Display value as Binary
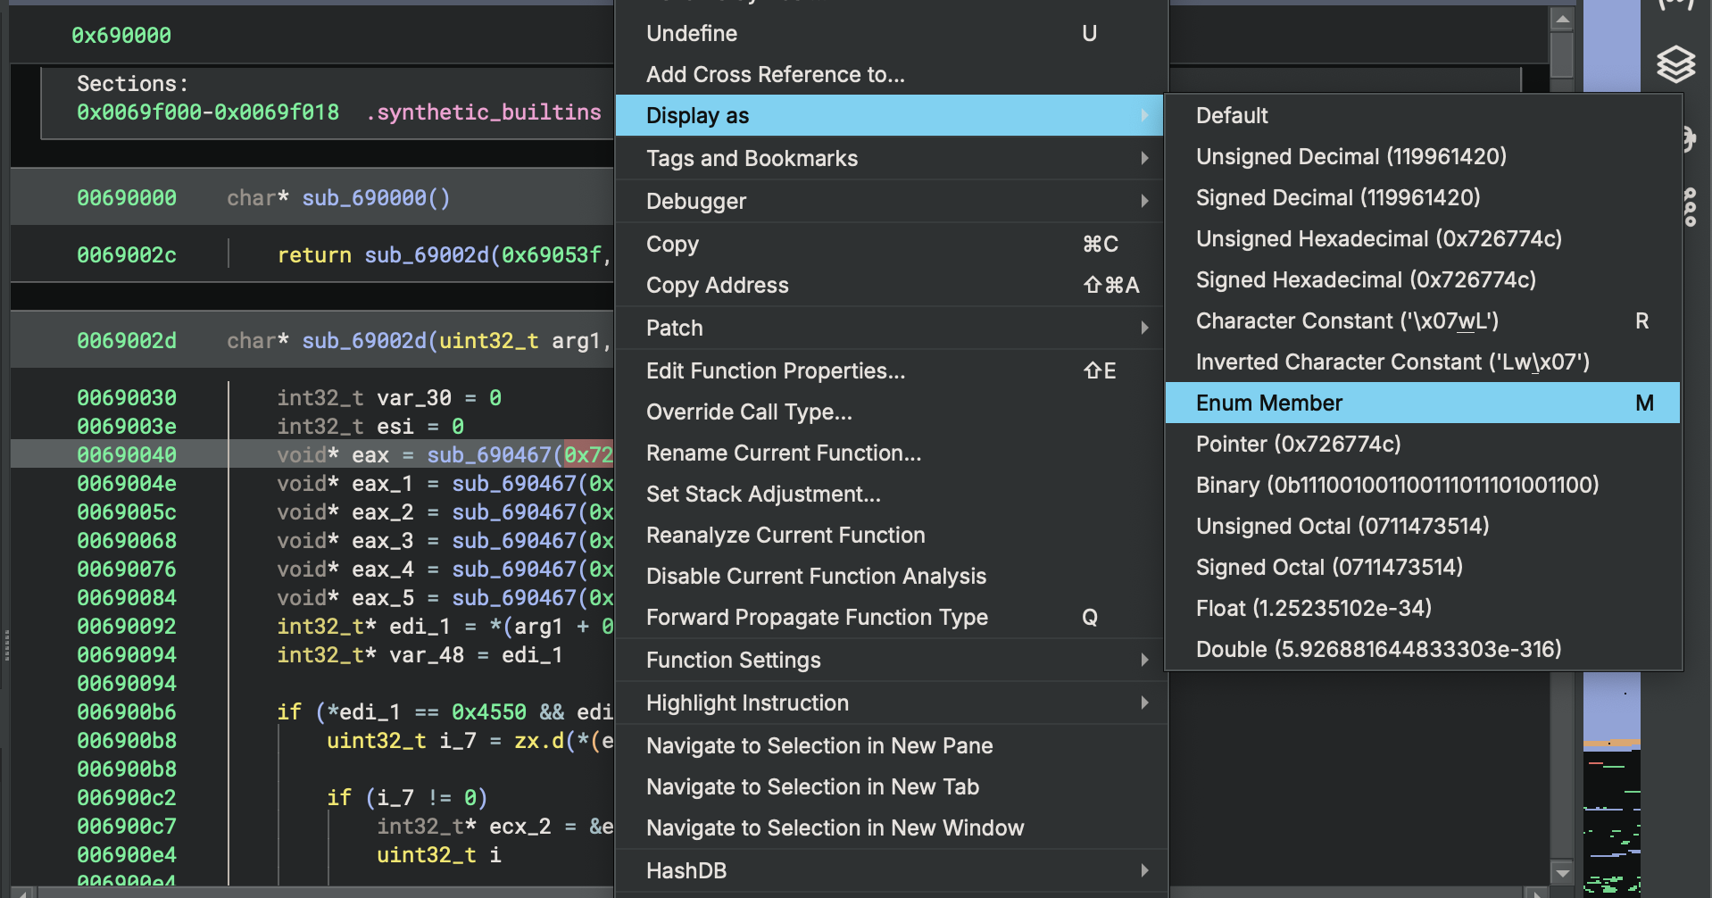 pos(1423,485)
